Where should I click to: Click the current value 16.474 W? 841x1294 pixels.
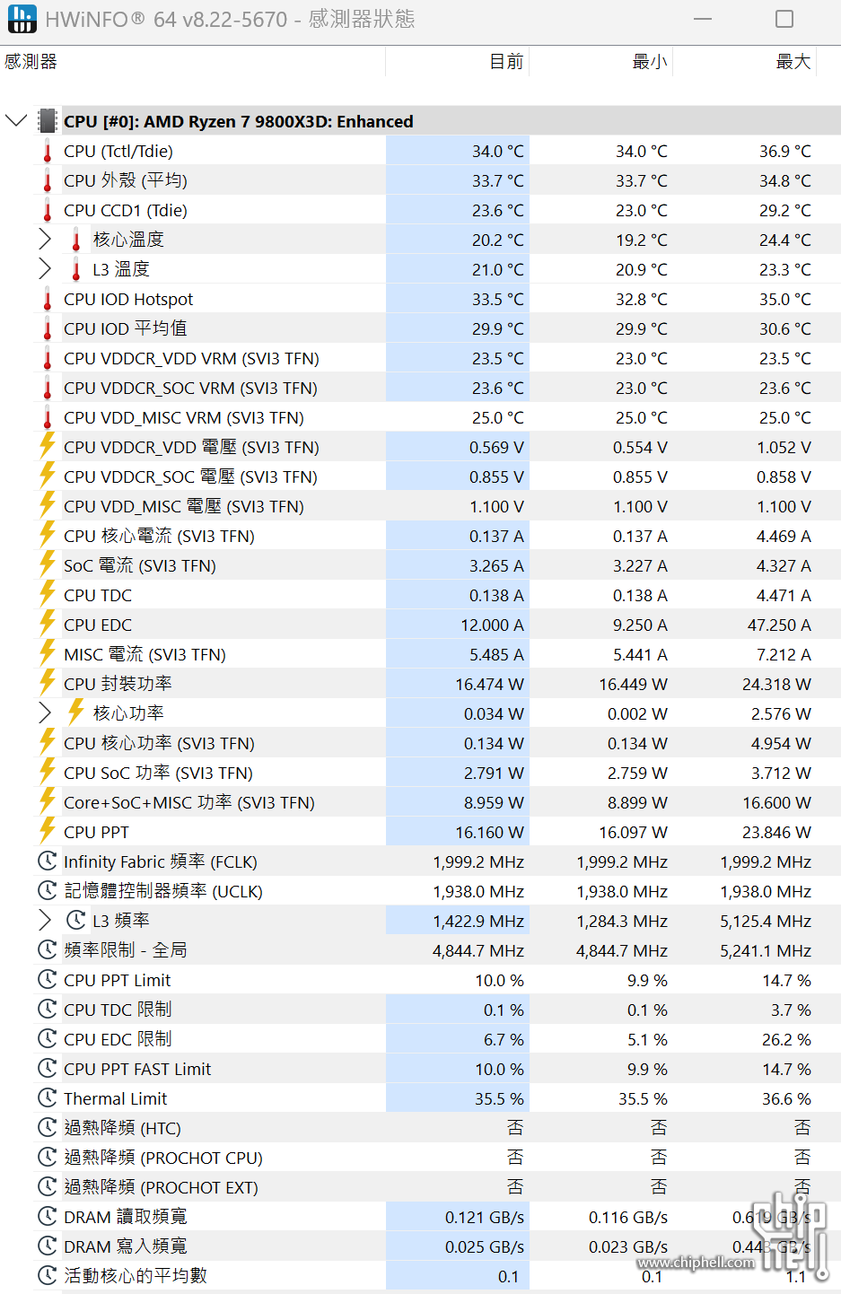click(x=489, y=684)
